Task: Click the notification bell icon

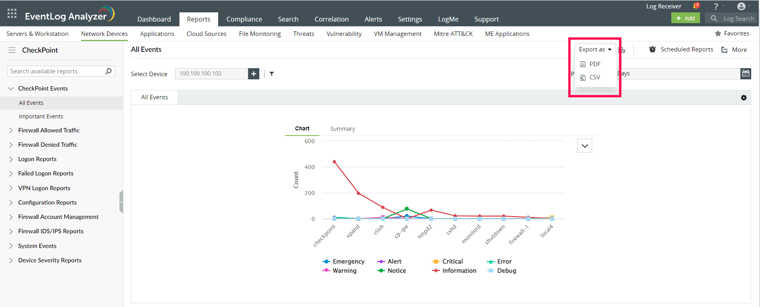Action: (696, 6)
